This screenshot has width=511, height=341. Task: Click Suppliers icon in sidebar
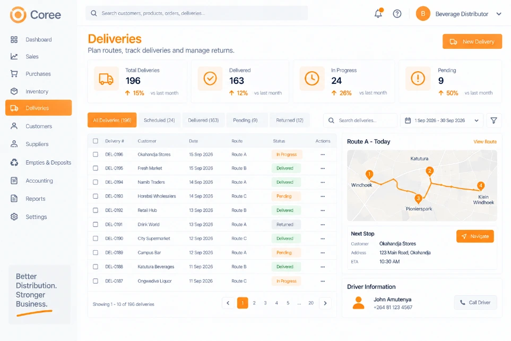point(14,144)
